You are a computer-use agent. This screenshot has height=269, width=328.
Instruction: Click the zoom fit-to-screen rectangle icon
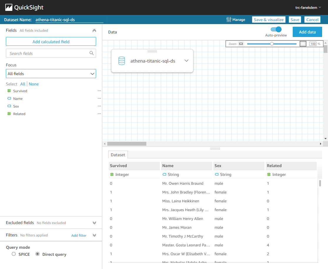(x=303, y=44)
